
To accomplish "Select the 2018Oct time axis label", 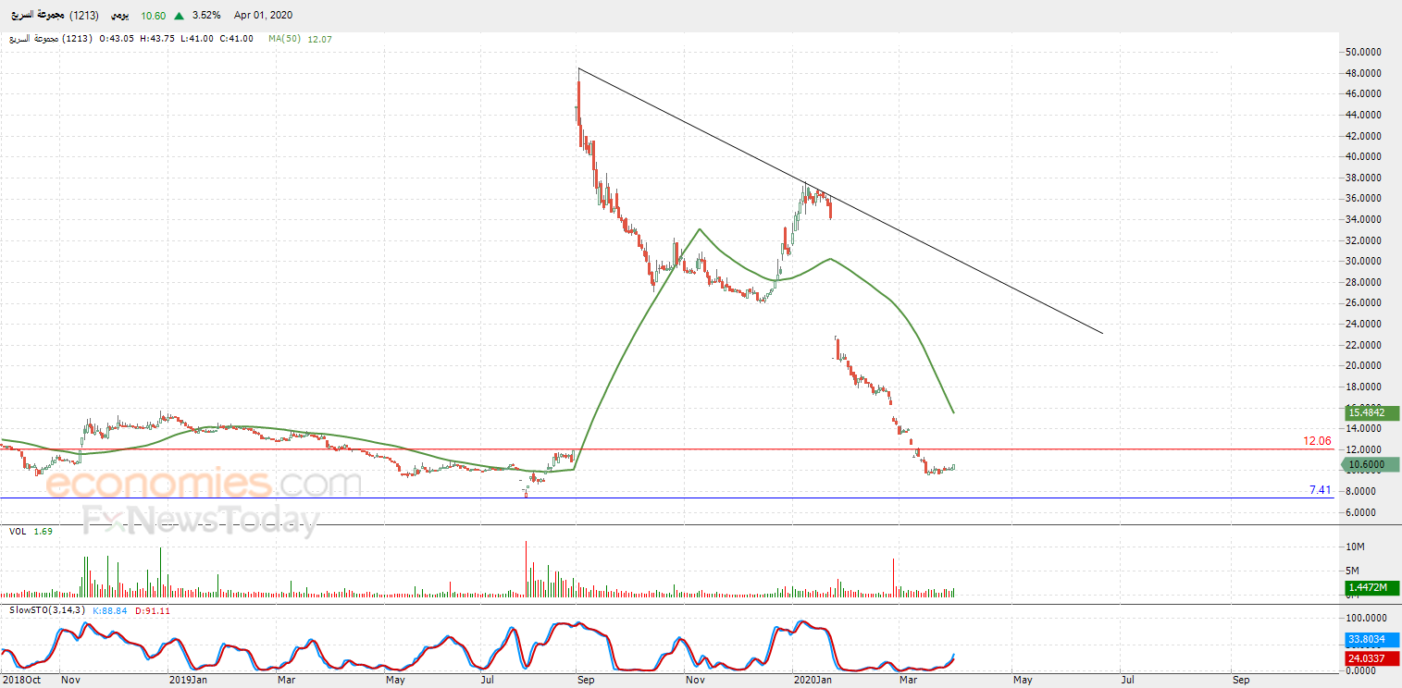I will (x=21, y=680).
